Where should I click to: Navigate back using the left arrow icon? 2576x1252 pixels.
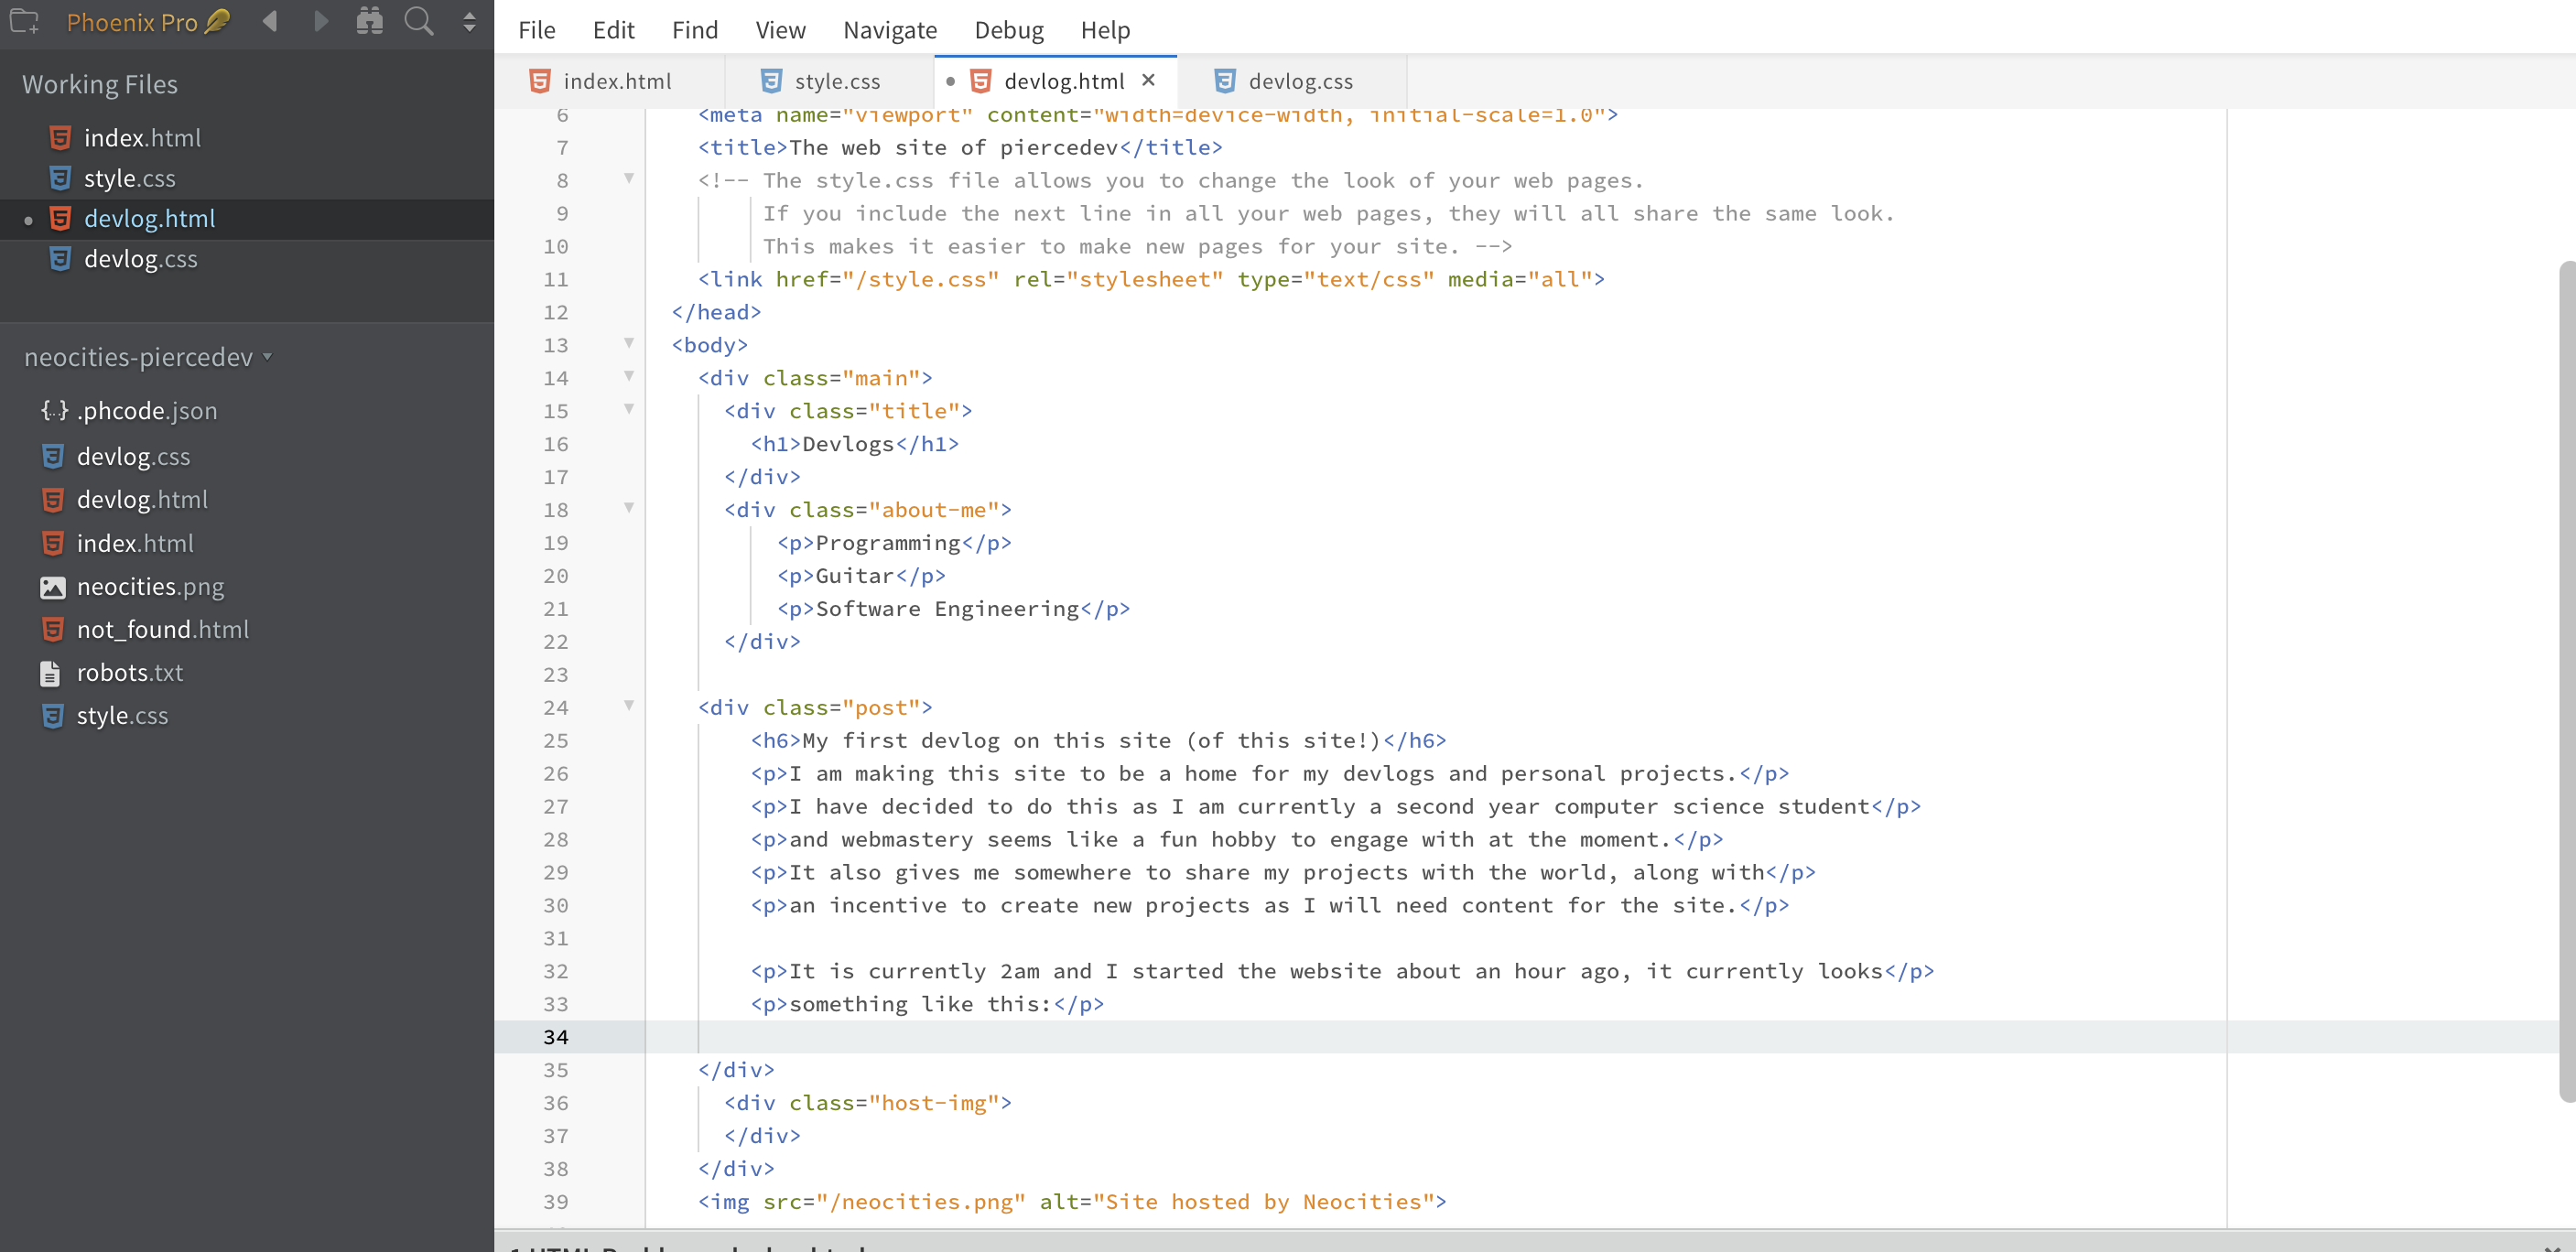pyautogui.click(x=268, y=22)
